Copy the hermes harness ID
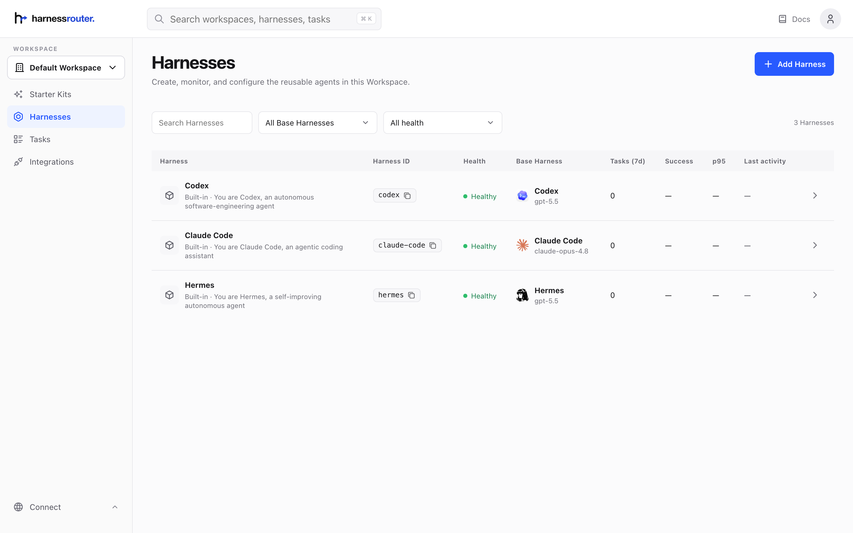The width and height of the screenshot is (853, 533). 411,295
